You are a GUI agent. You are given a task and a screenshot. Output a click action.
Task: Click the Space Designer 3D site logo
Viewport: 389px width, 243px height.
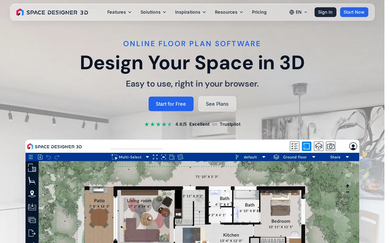click(x=52, y=12)
